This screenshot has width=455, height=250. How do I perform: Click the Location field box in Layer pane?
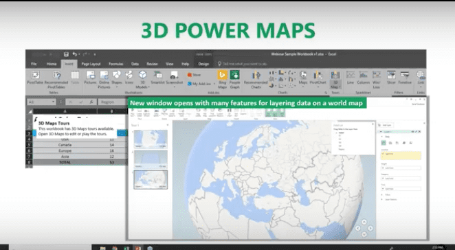coord(401,155)
